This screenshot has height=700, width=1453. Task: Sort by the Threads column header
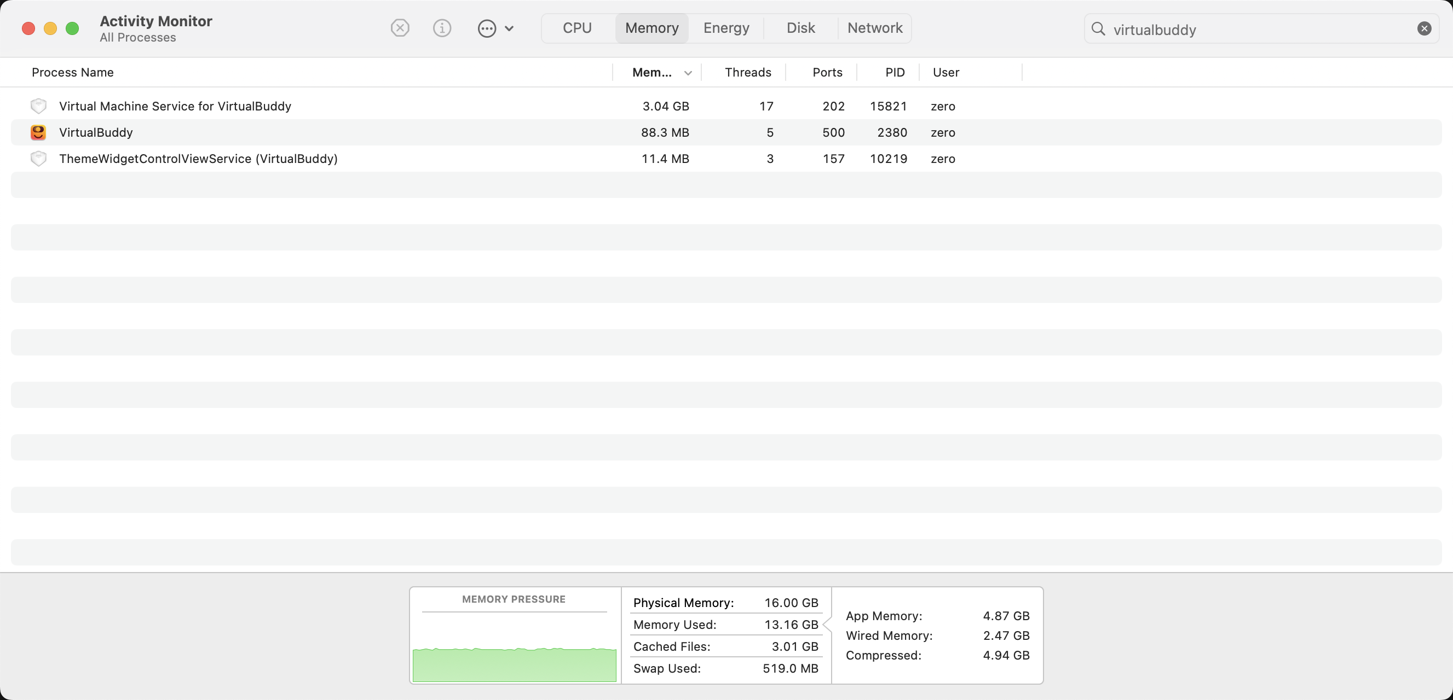coord(747,72)
